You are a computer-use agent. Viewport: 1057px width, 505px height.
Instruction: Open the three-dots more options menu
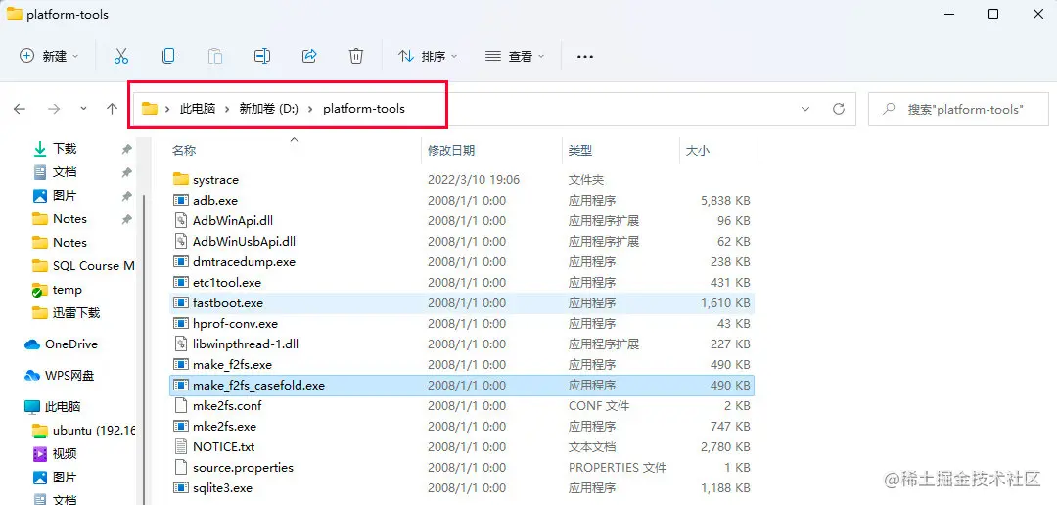click(585, 57)
